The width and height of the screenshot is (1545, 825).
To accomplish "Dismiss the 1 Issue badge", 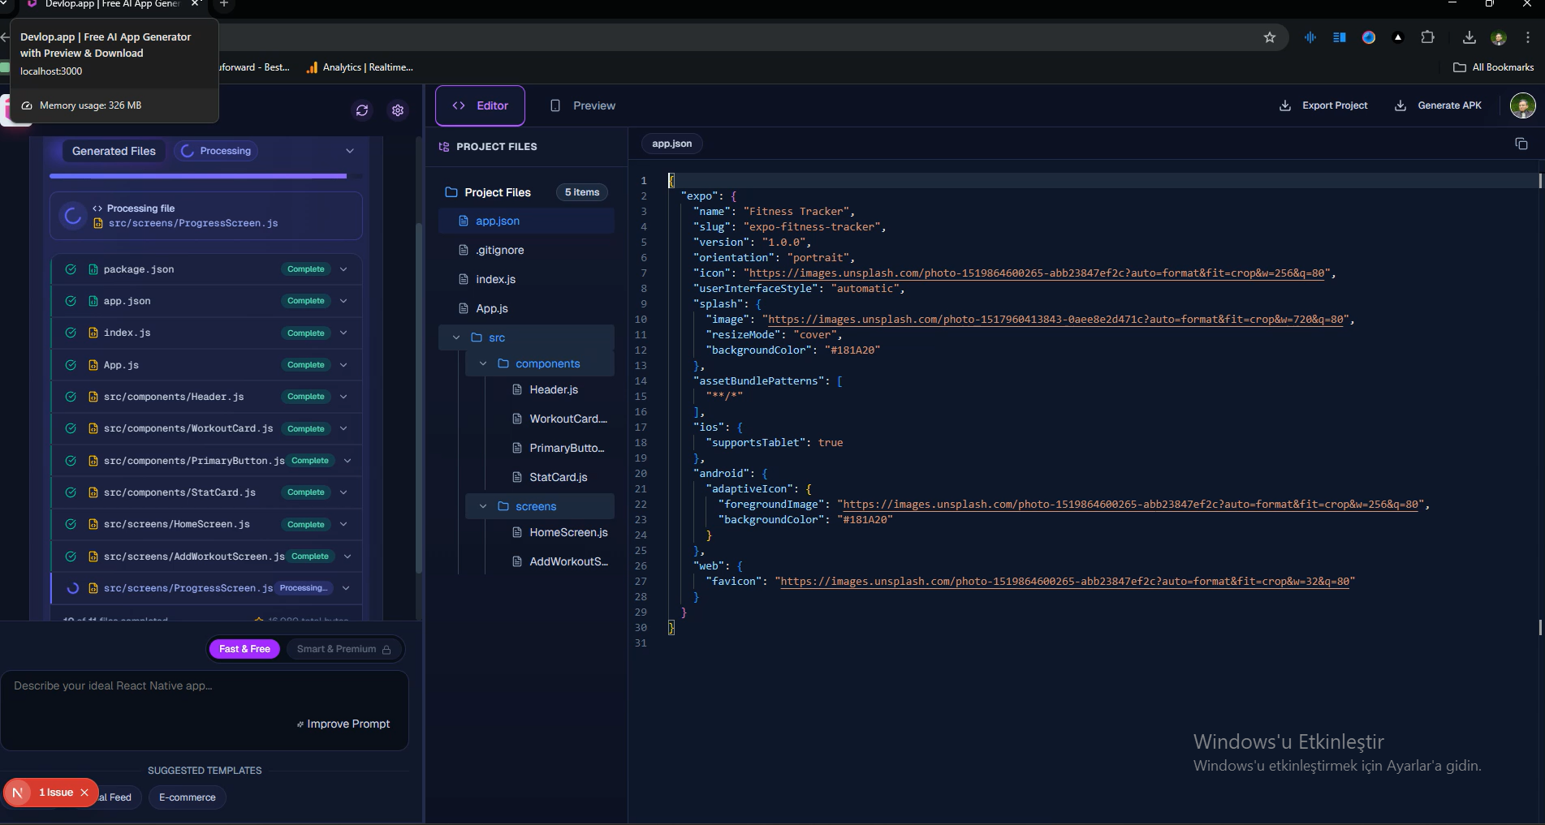I will [84, 793].
